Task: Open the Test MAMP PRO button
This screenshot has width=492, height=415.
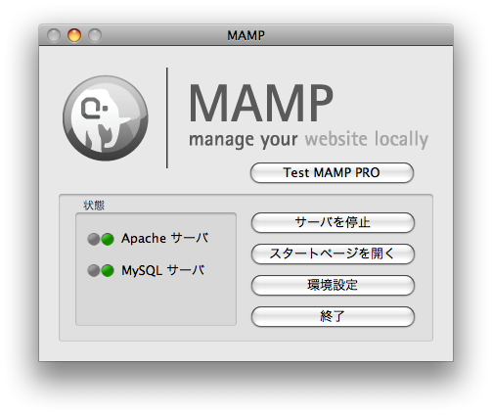Action: pyautogui.click(x=332, y=173)
